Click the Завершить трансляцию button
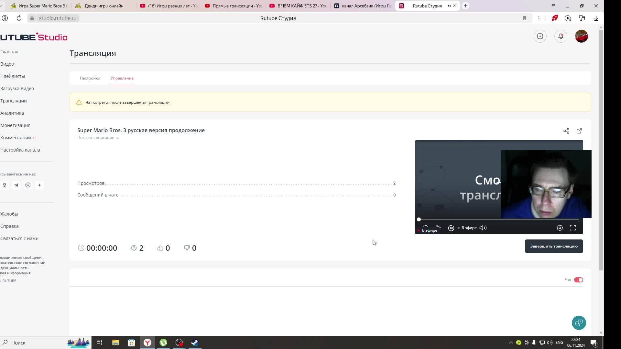The height and width of the screenshot is (349, 621). click(x=554, y=246)
